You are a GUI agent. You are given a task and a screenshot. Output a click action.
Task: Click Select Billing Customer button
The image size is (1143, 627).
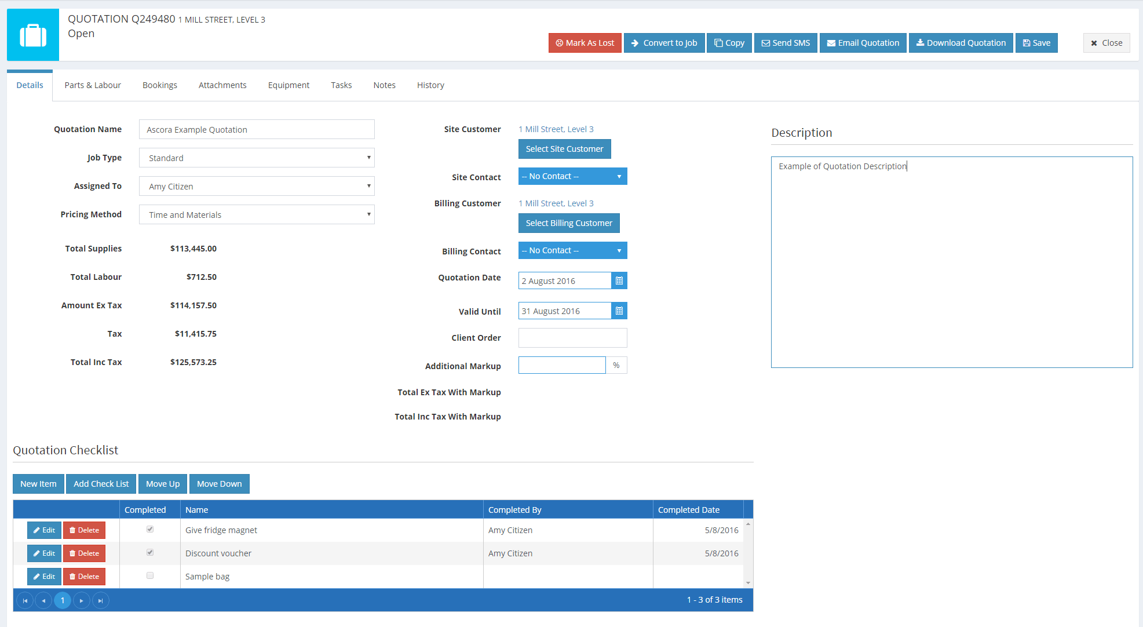tap(568, 223)
